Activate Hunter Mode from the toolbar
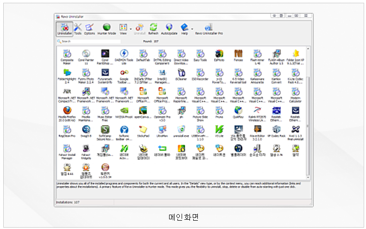Viewport: 366px width, 229px height. (107, 29)
